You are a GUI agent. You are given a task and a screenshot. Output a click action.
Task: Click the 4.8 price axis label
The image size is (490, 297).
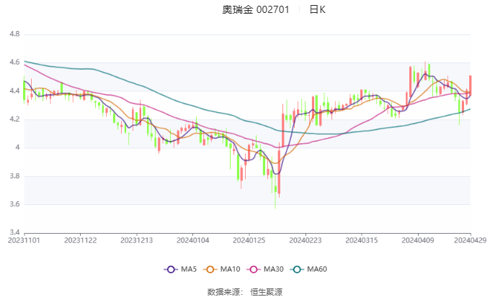[14, 34]
